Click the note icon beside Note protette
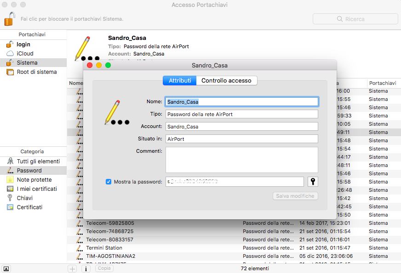Screen dimensions: 401x273 coord(10,179)
